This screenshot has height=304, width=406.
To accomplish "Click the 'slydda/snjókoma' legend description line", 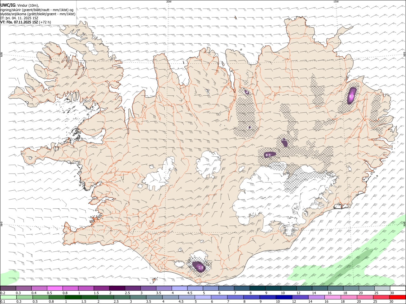I will tap(38, 14).
